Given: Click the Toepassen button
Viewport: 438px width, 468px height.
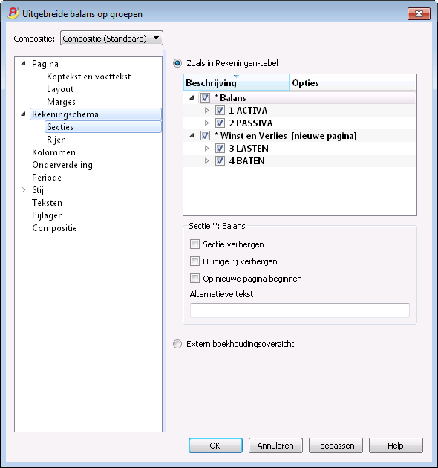Looking at the screenshot, I should click(x=336, y=446).
